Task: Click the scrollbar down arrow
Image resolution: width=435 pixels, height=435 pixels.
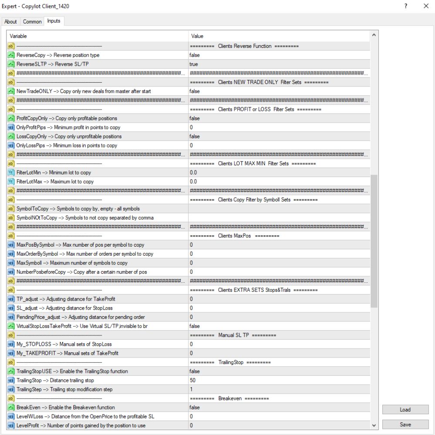Action: [374, 425]
